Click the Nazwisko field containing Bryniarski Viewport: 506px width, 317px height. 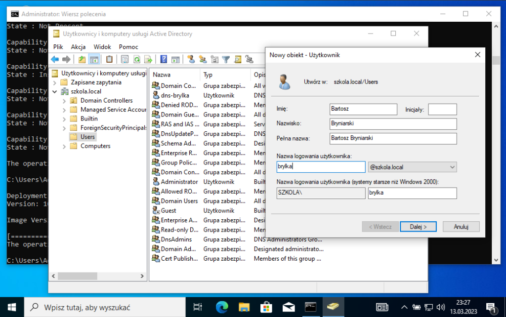pyautogui.click(x=393, y=124)
